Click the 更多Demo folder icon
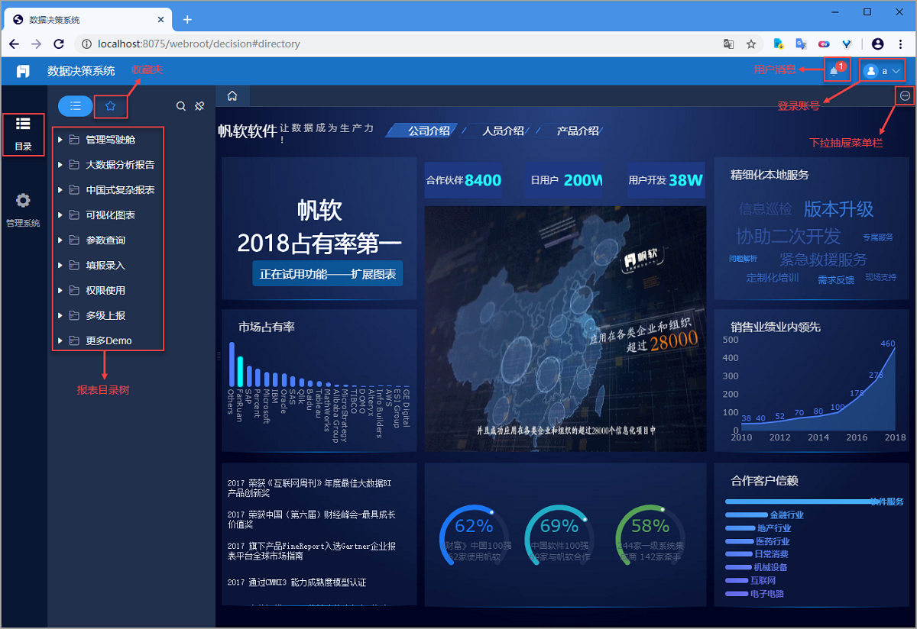 pos(74,341)
